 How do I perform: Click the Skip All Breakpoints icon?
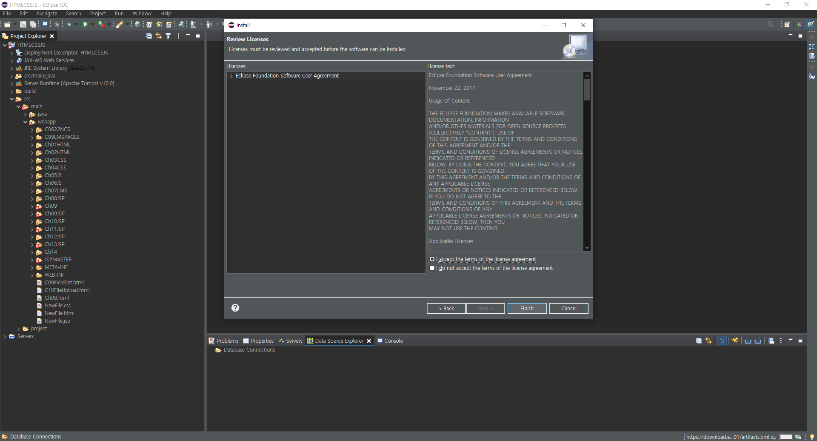point(57,25)
